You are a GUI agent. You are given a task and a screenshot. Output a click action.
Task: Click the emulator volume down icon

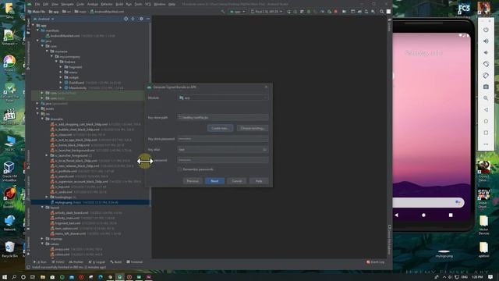pos(486,52)
